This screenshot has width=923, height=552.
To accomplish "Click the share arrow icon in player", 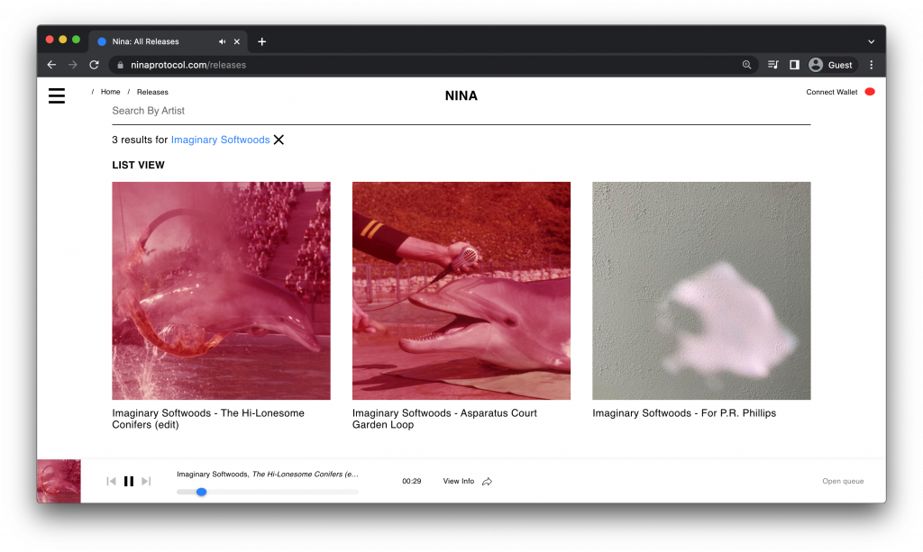I will coord(488,482).
